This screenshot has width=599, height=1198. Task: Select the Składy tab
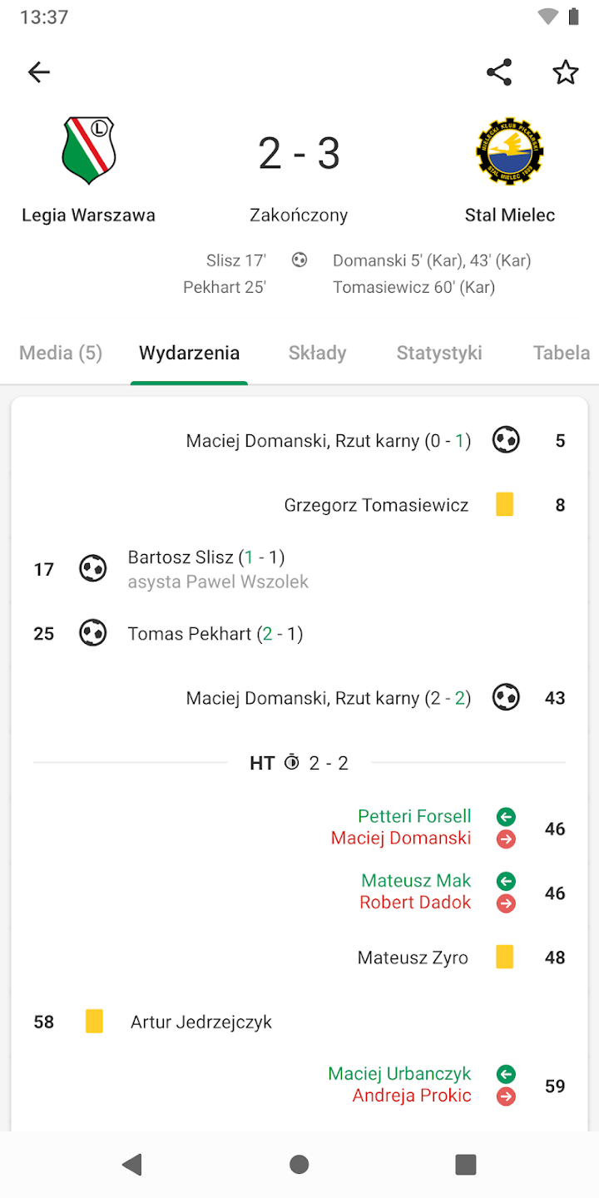[317, 353]
